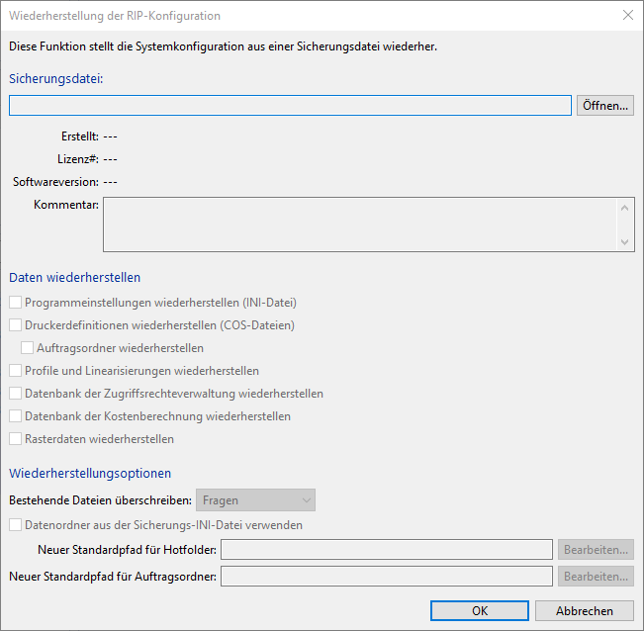This screenshot has width=644, height=631.
Task: Click the Sicherungsdatei path input field
Action: [290, 106]
